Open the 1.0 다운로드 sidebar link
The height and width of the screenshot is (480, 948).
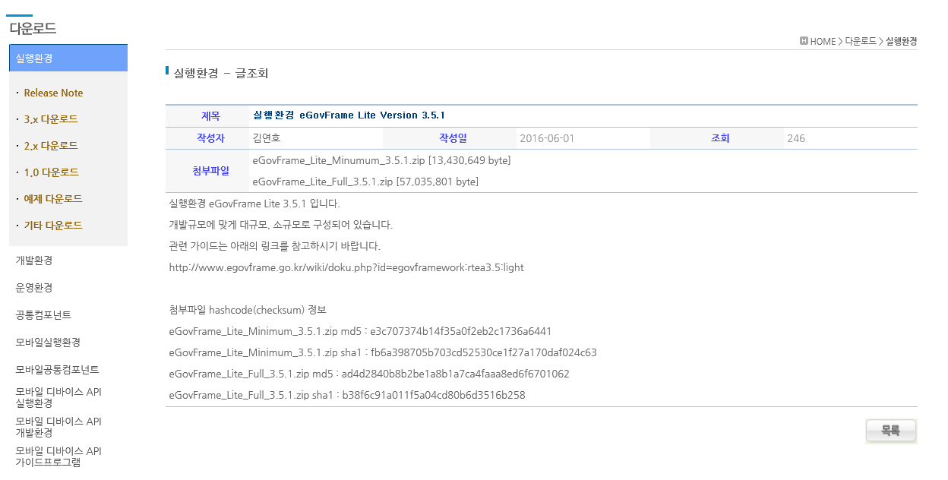click(51, 172)
